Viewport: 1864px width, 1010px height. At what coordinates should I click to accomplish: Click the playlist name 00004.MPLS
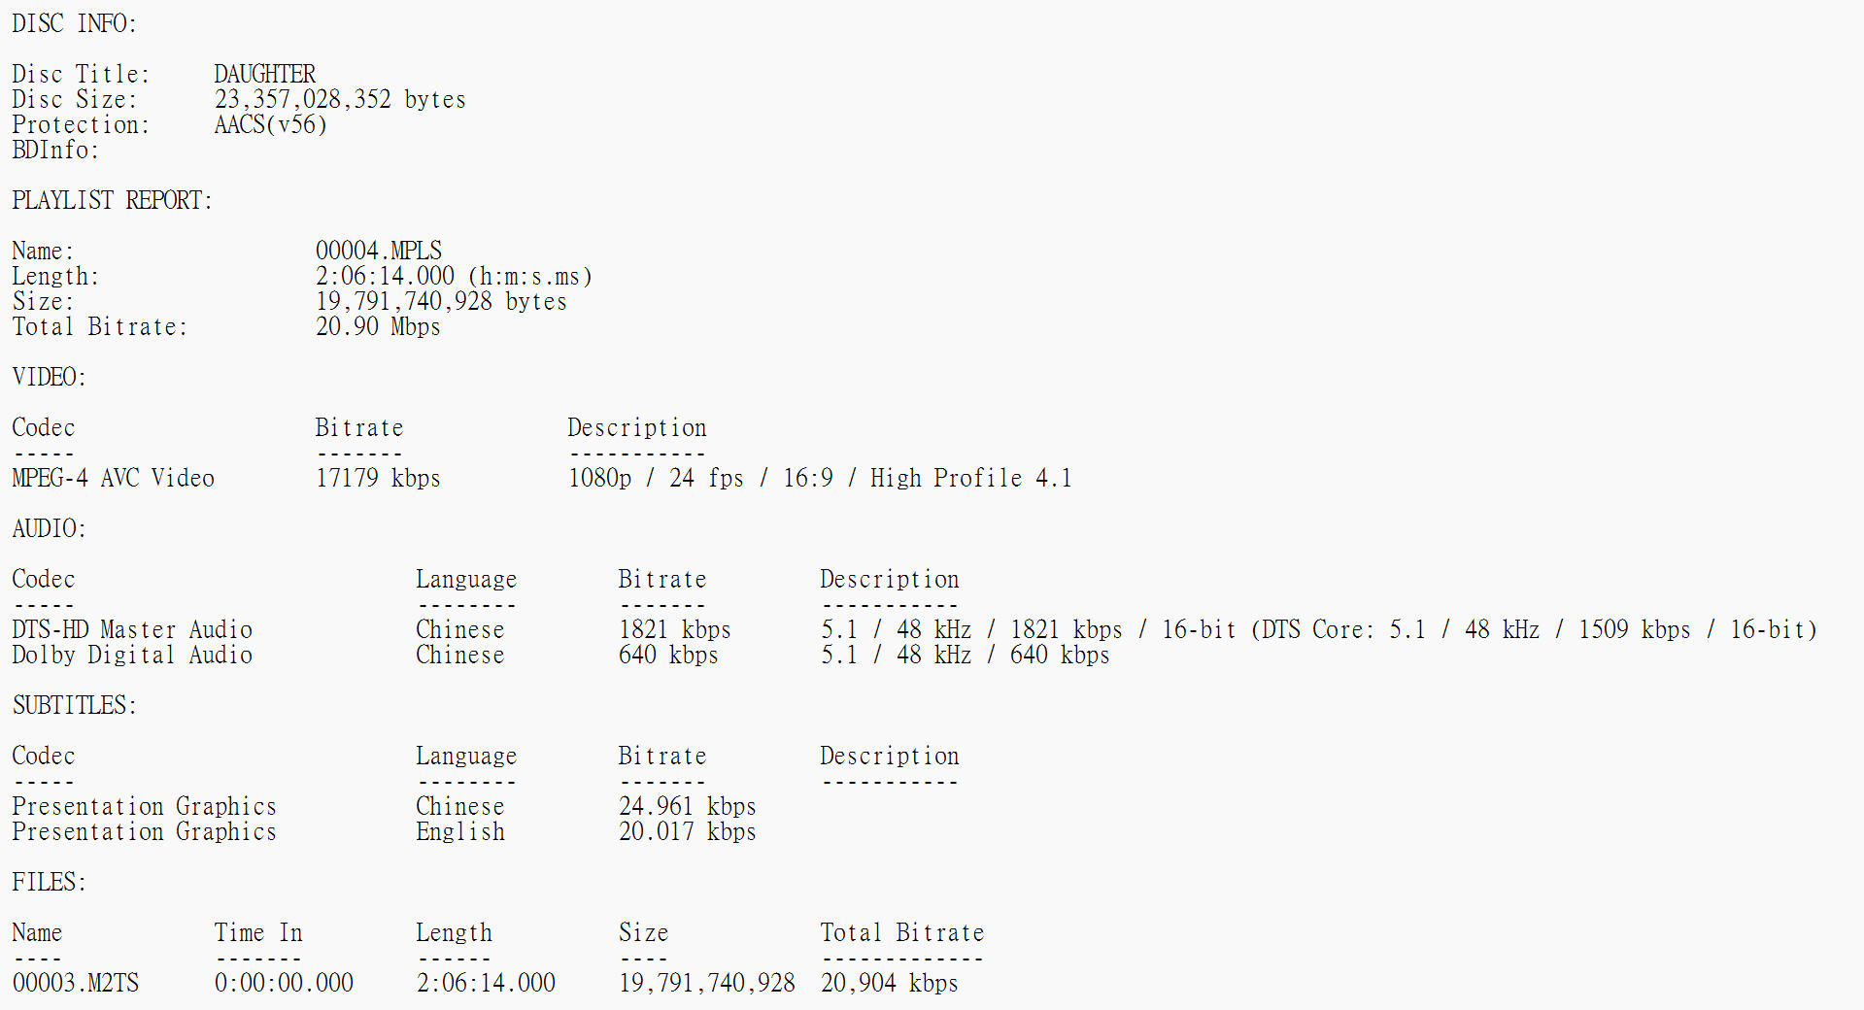378,252
